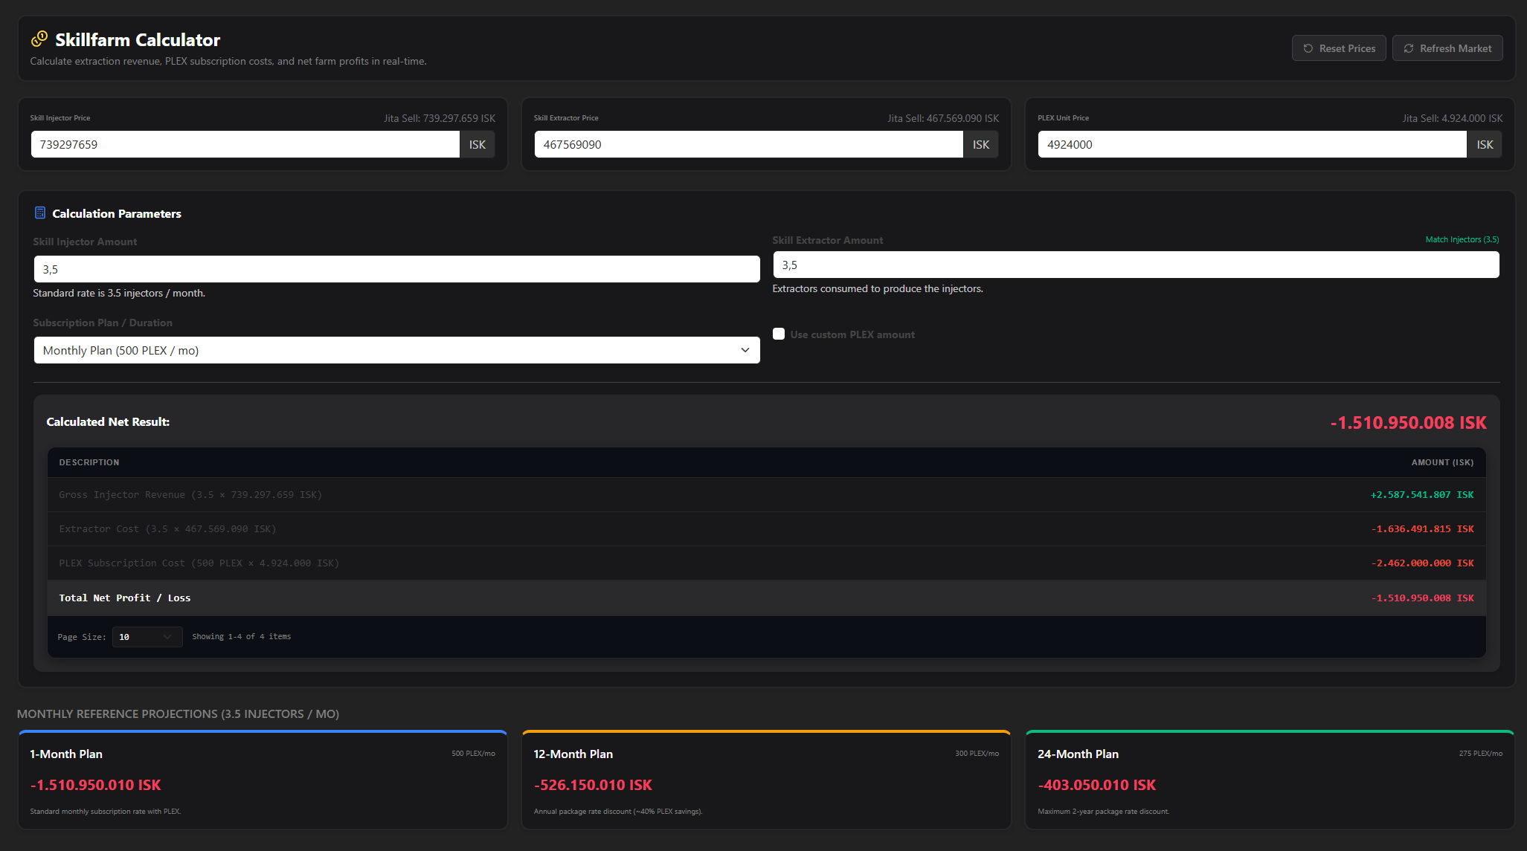Click the -2.462.000.000 ISK amount

(x=1422, y=563)
